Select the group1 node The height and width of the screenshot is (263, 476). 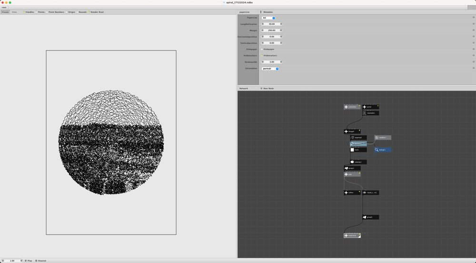click(x=352, y=168)
